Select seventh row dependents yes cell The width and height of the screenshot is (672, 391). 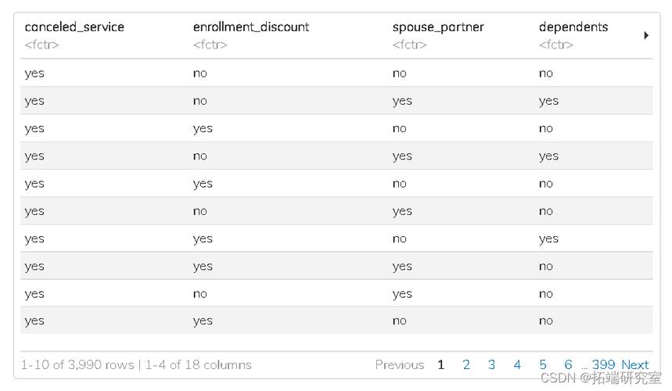[x=548, y=239]
